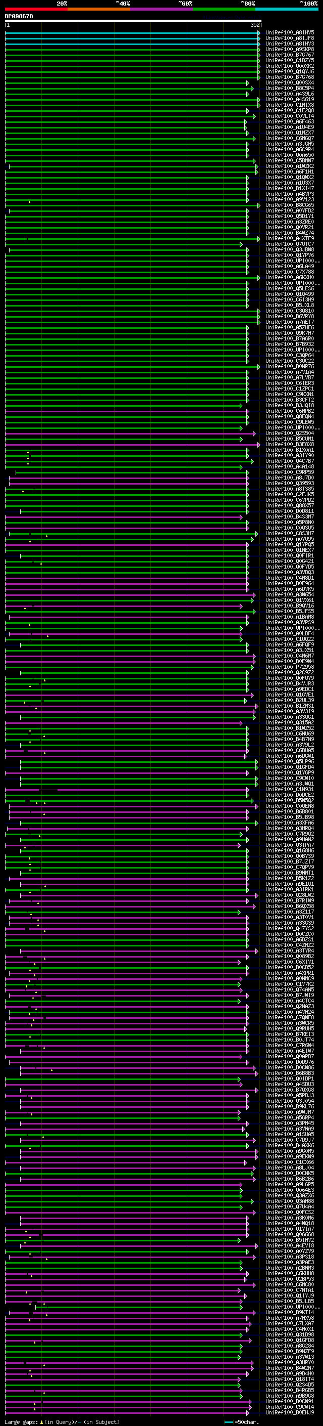The image size is (323, 1426).
Task: Select hit UniRef100_C7LXA7
Action: pyautogui.click(x=290, y=1324)
